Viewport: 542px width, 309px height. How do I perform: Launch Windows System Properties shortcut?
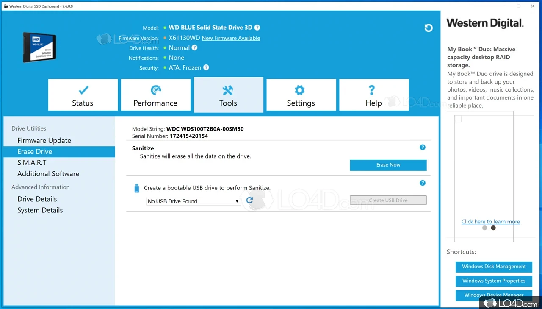tap(494, 281)
